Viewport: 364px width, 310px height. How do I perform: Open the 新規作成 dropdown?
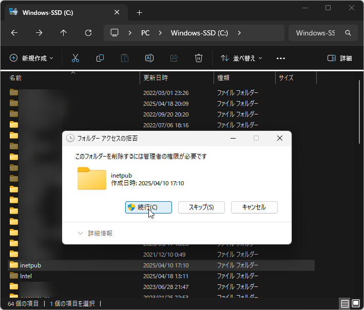coord(31,58)
